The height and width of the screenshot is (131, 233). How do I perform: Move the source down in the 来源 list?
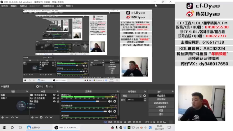tap(51, 118)
